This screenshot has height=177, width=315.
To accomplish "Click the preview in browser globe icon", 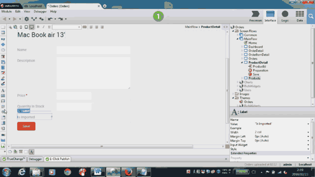I will tap(15, 27).
